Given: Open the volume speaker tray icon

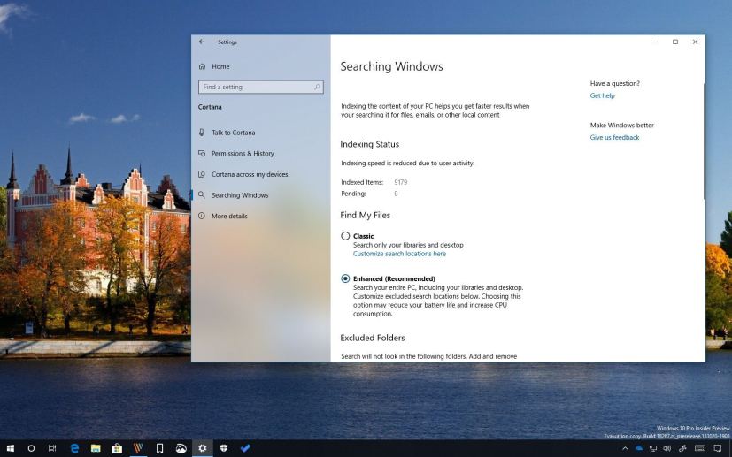Looking at the screenshot, I should pyautogui.click(x=667, y=449).
